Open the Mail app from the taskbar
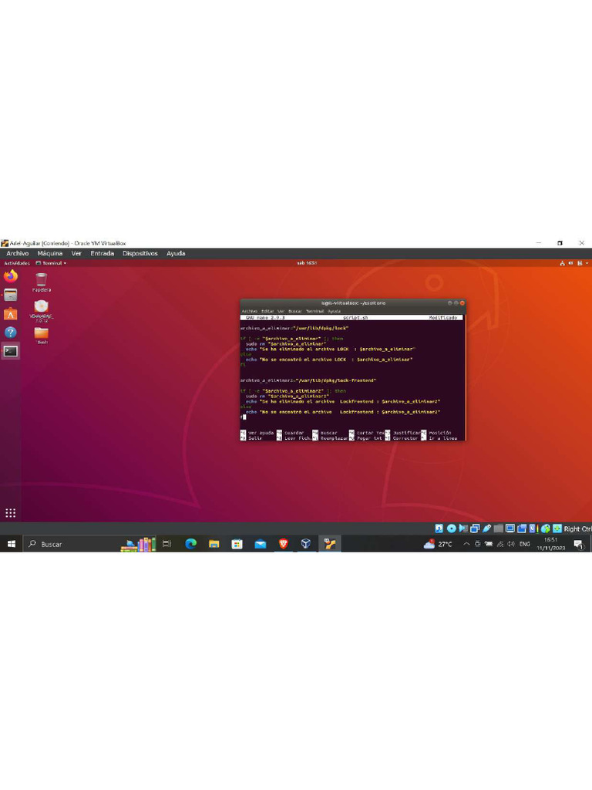 [x=261, y=544]
